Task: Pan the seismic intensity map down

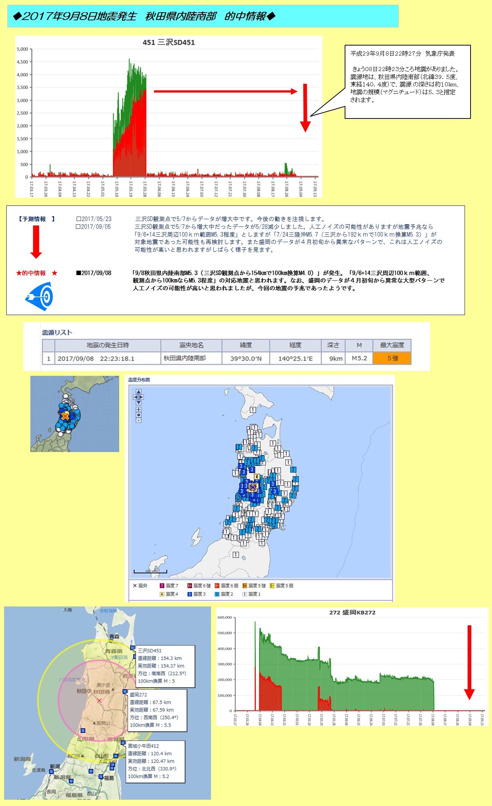Action: [138, 402]
